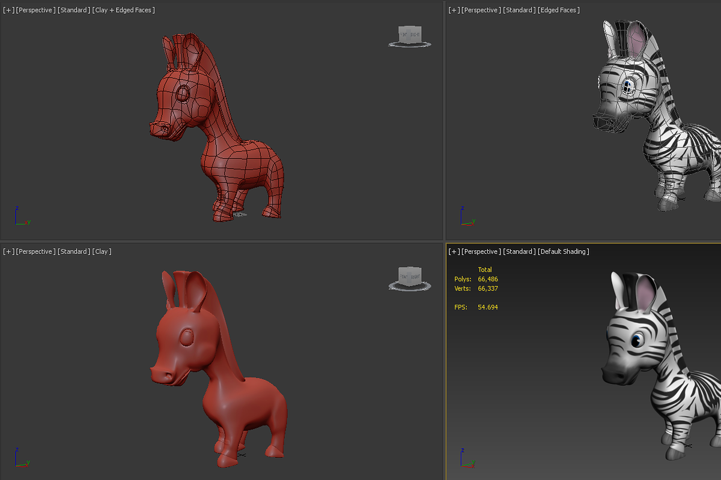Click the Total statistics heading
This screenshot has width=721, height=480.
click(485, 270)
